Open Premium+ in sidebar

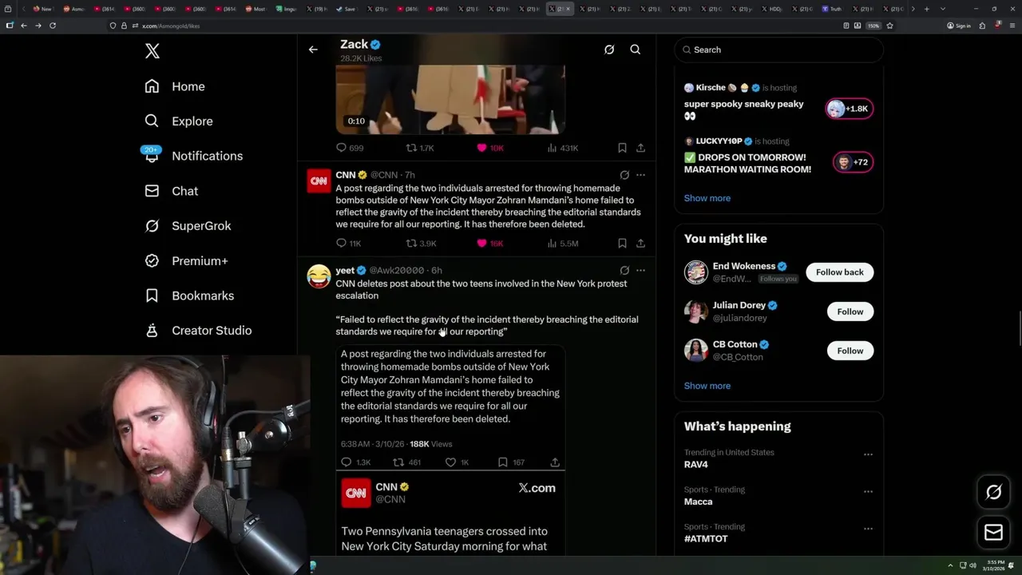[186, 261]
